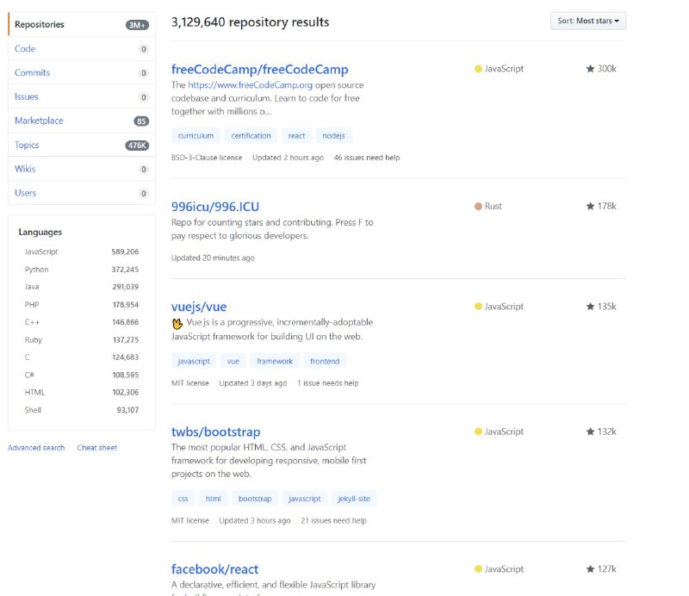Switch to the Topics results section
Viewport: 689px width, 596px height.
(26, 145)
